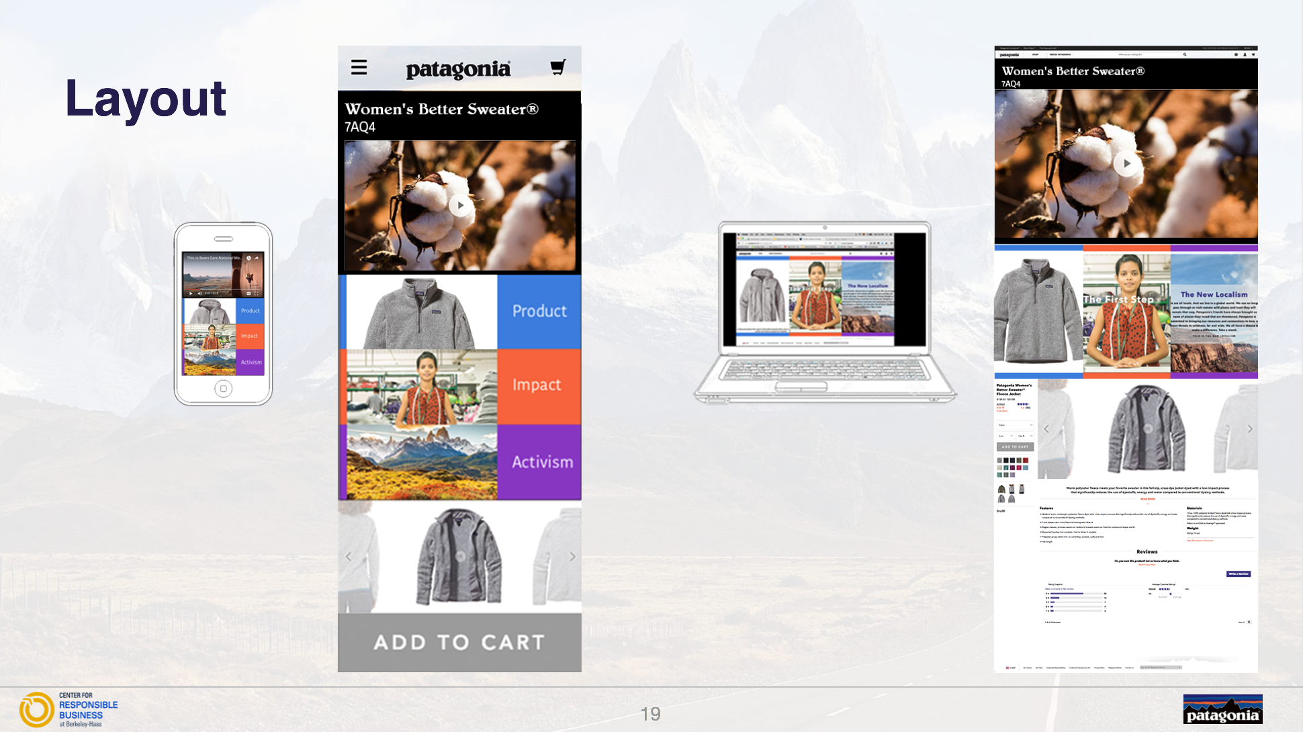Open Inside Patagonia menu in the desktop page header
Viewport: 1303px width, 732px height.
coord(1060,54)
